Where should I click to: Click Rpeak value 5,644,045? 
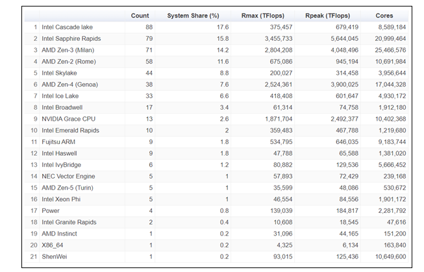click(345, 39)
